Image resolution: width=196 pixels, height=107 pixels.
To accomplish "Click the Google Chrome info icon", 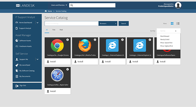I will click(67, 40).
